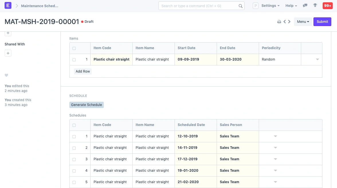337x188 pixels.
Task: Check the Items table row 1 checkbox
Action: pyautogui.click(x=74, y=60)
